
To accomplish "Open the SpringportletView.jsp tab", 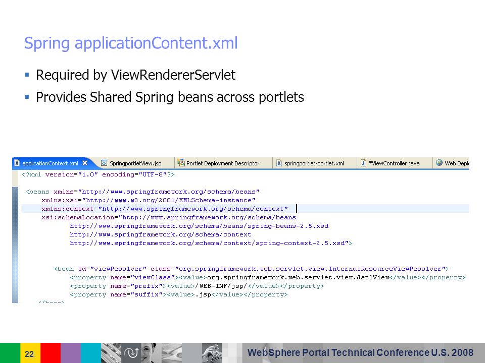I will pos(135,163).
